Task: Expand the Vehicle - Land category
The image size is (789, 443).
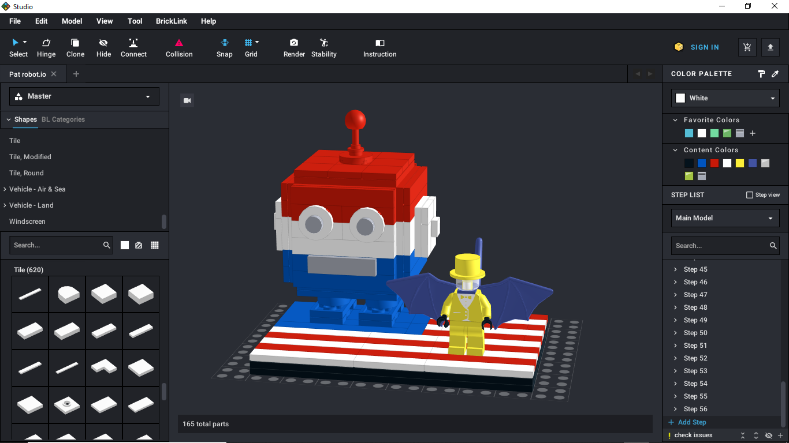Action: click(x=5, y=205)
